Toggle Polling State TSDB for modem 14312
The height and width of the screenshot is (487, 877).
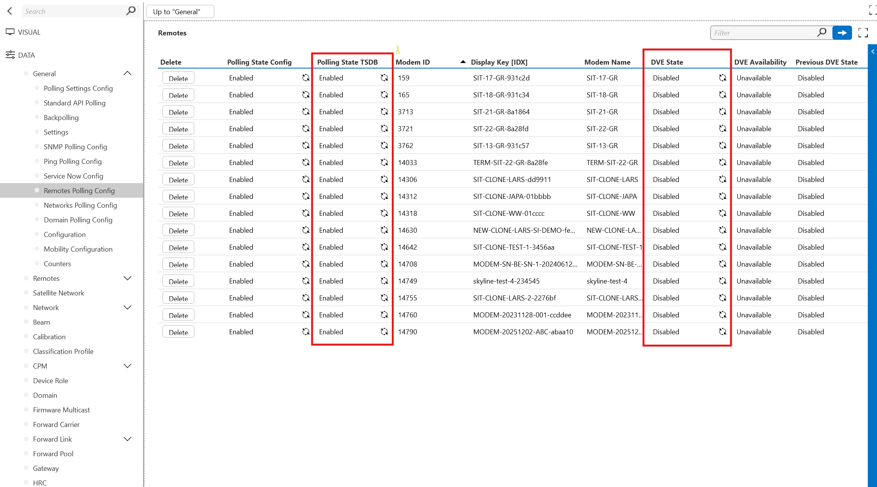pos(384,196)
